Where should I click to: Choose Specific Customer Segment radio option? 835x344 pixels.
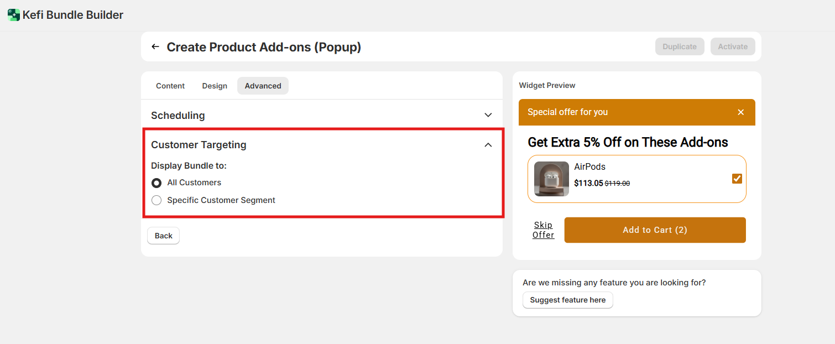pyautogui.click(x=156, y=200)
